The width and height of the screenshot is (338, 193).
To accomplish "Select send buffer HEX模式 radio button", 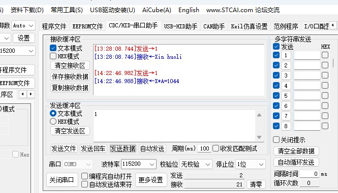I will (53, 122).
